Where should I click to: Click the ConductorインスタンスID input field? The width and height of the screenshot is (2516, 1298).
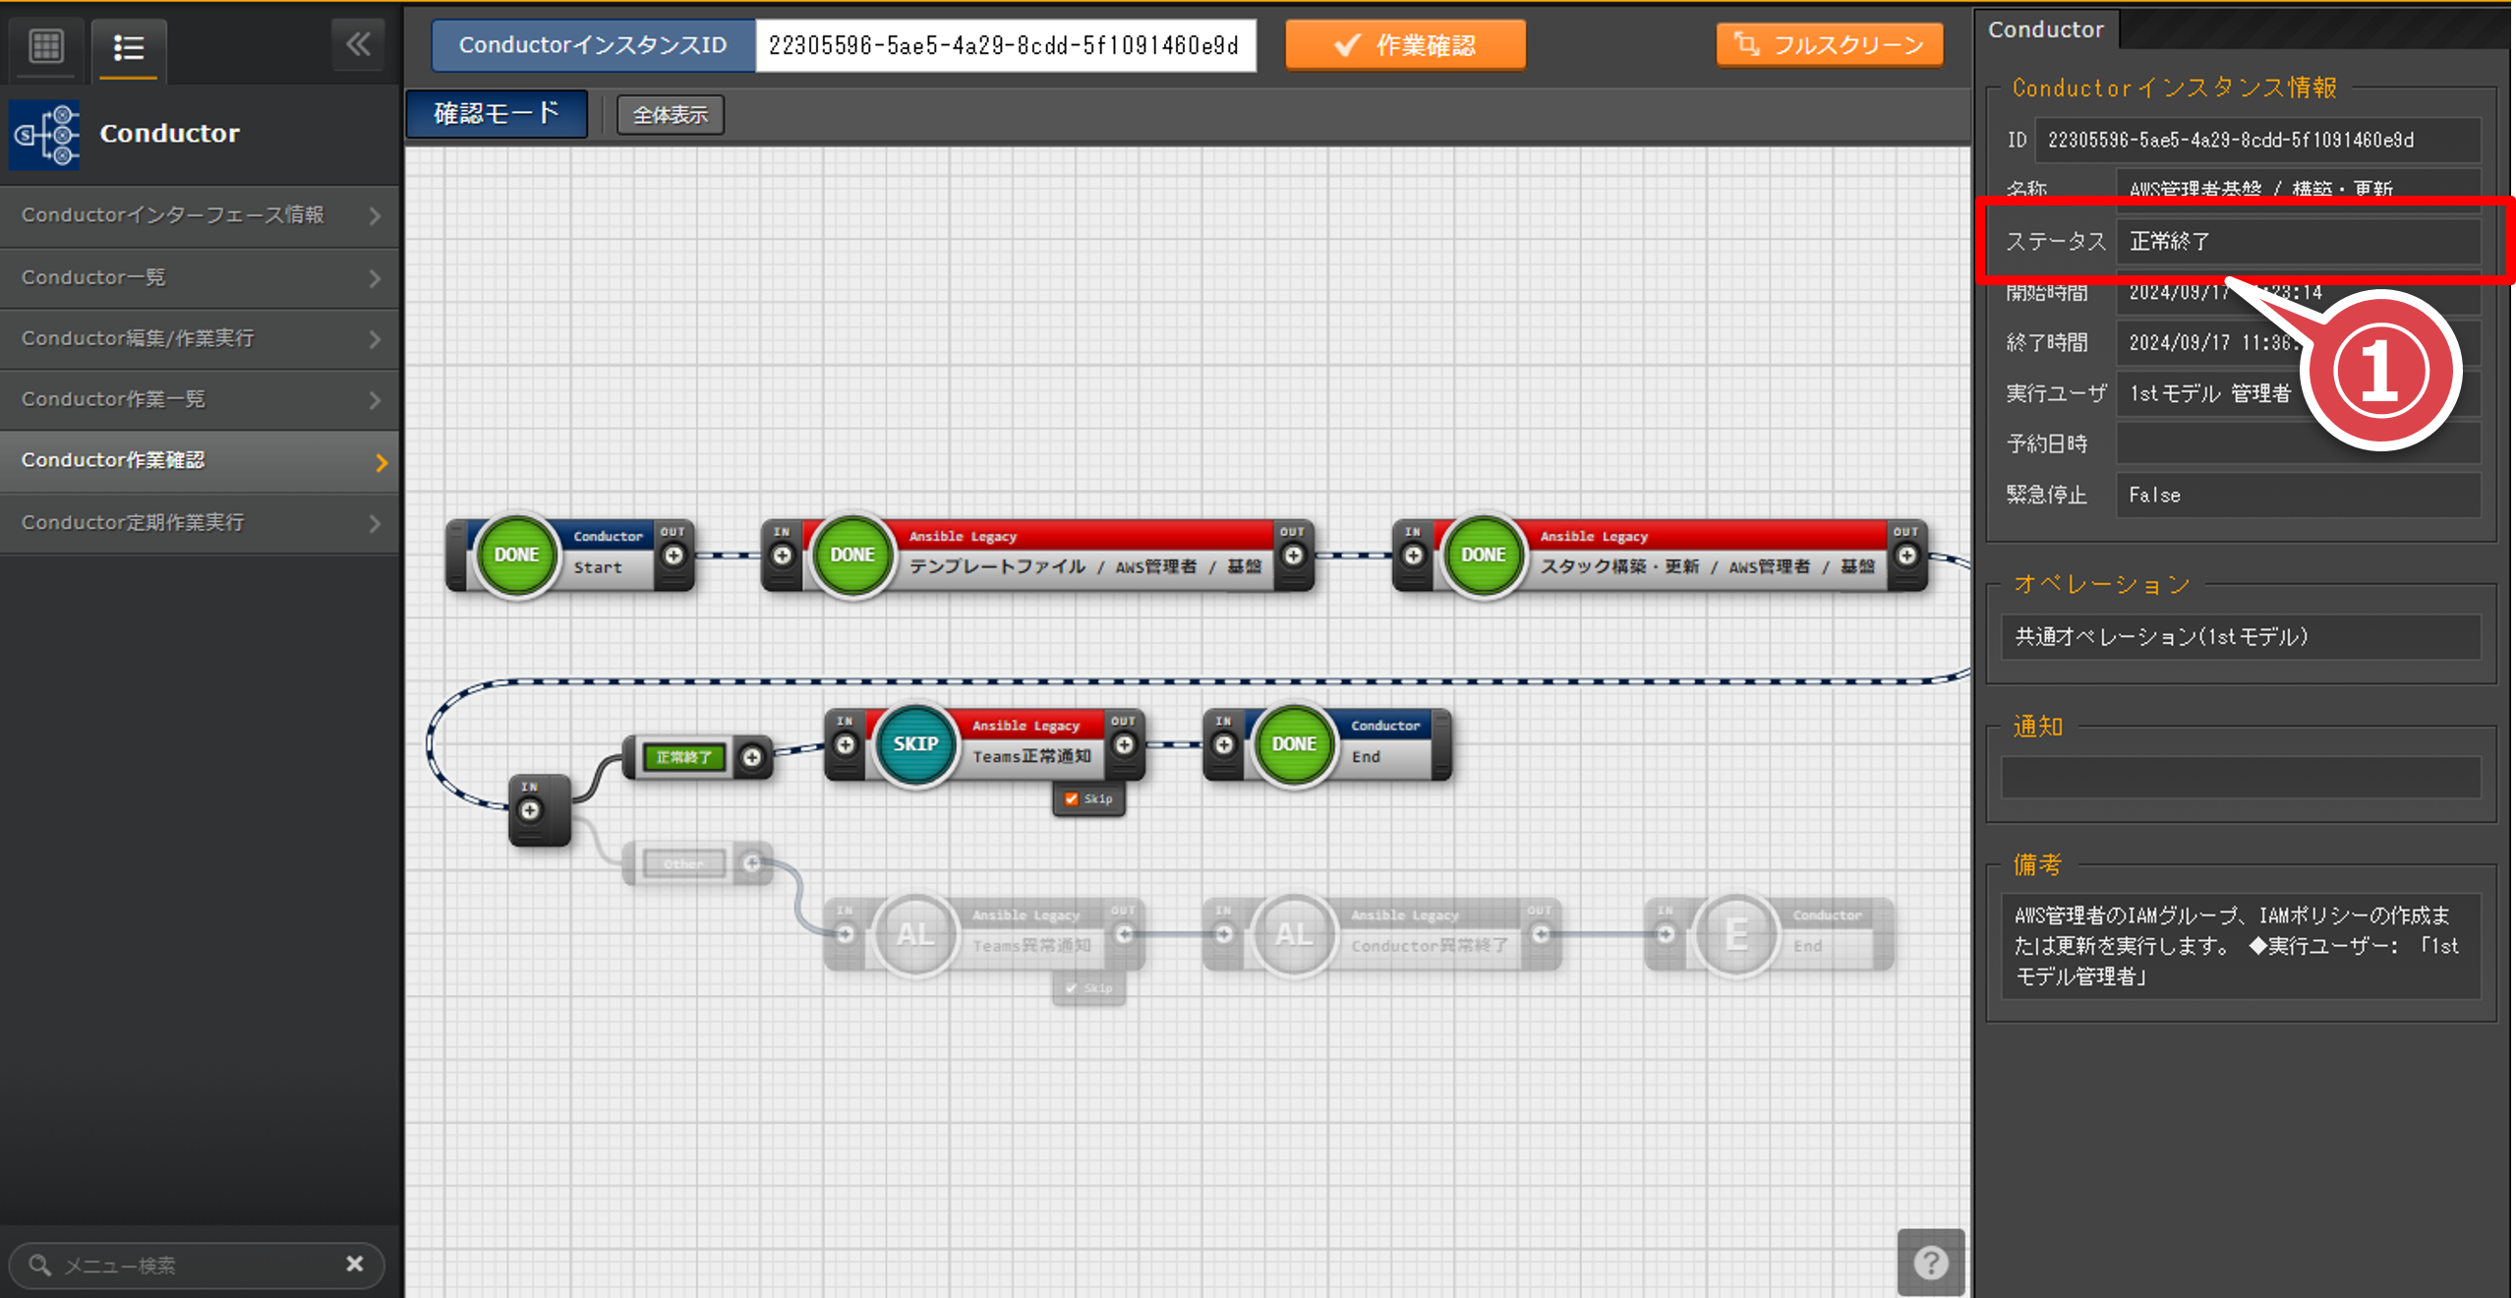point(1004,45)
